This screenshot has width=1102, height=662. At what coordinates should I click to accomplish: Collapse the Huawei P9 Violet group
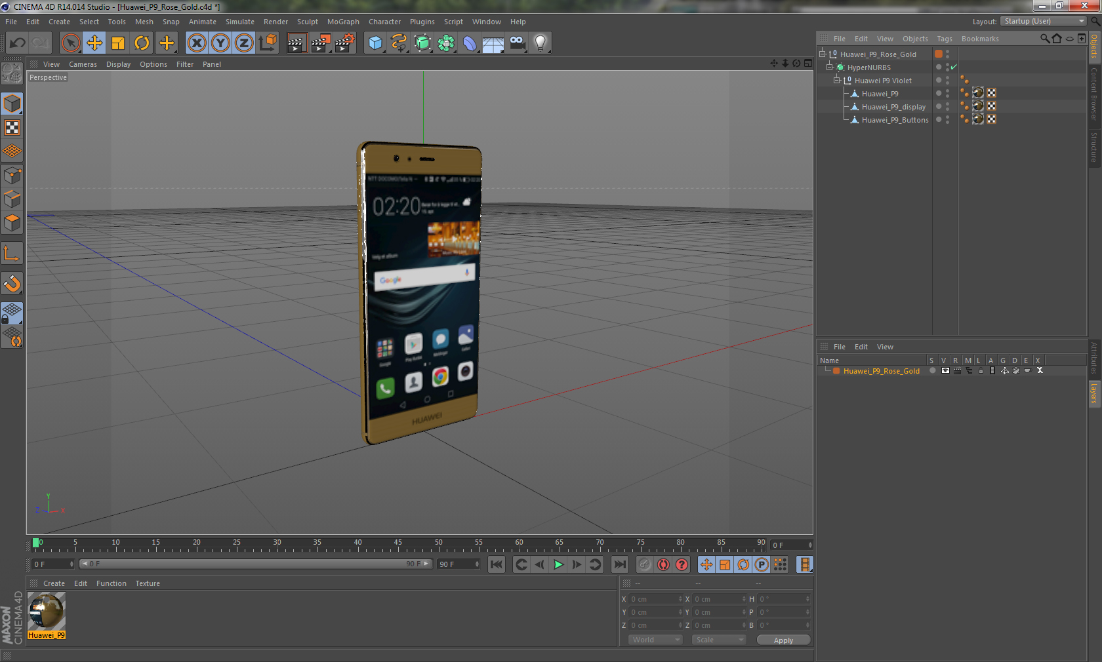click(837, 80)
